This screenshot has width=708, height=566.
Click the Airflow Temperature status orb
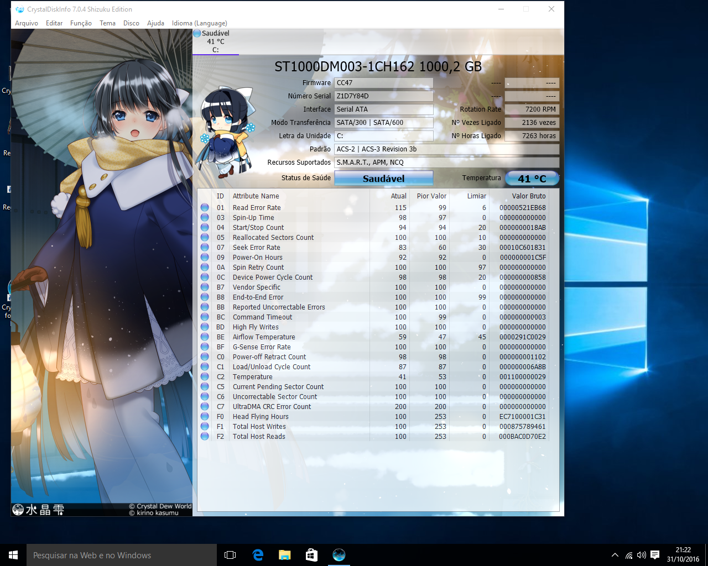click(x=205, y=337)
